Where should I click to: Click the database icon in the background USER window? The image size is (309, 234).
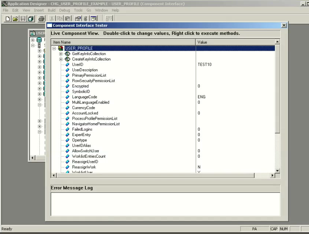coord(39,40)
